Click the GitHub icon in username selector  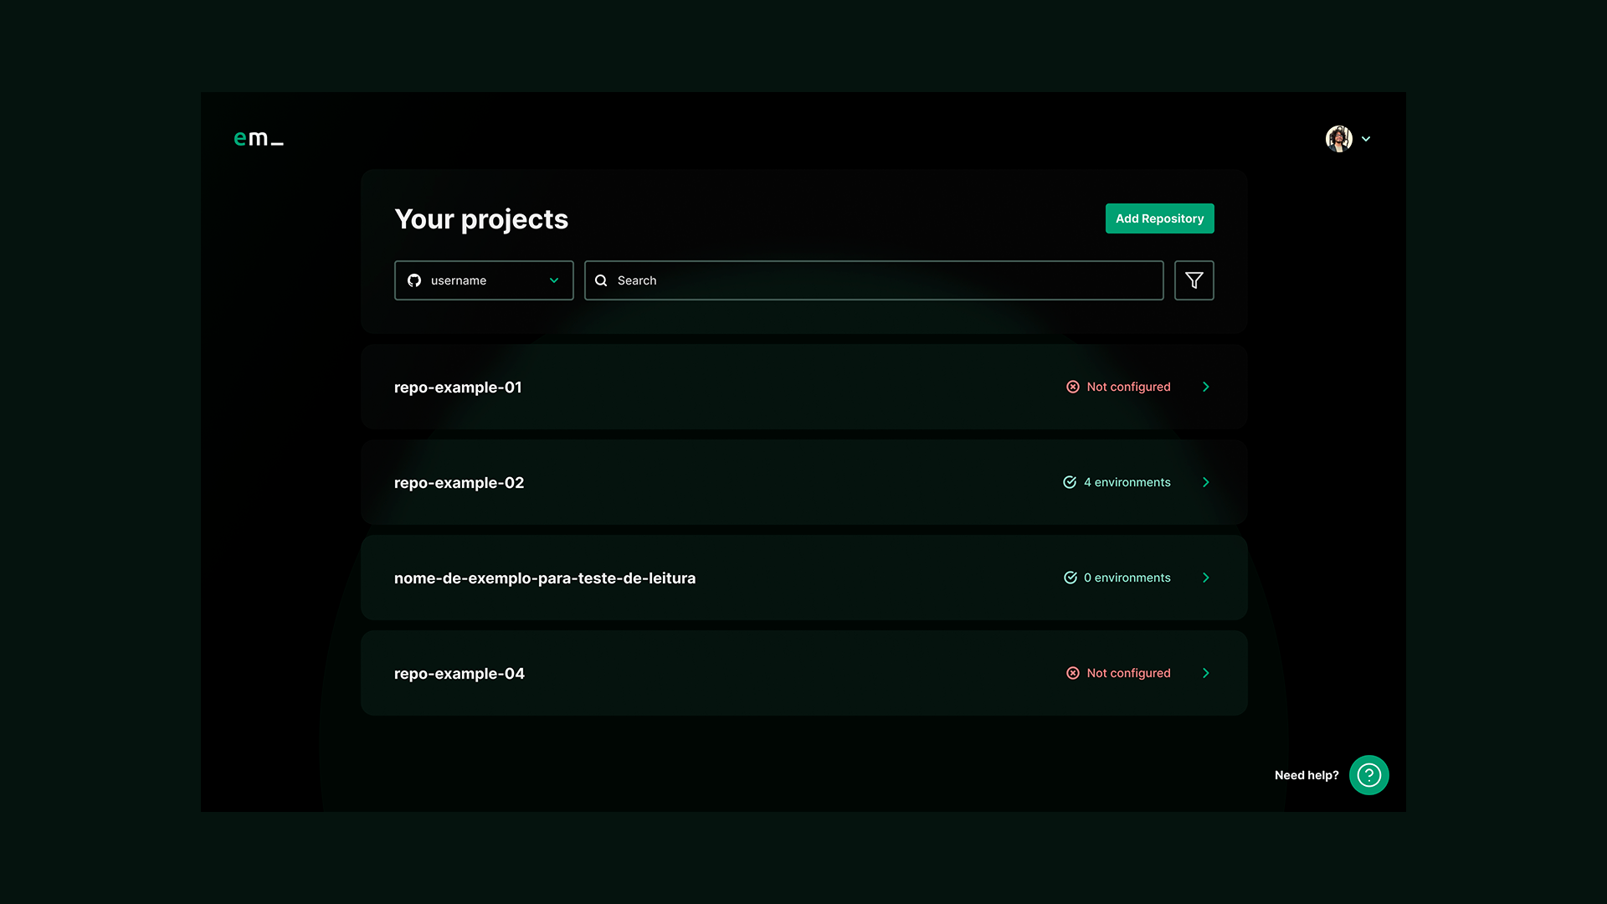coord(414,280)
